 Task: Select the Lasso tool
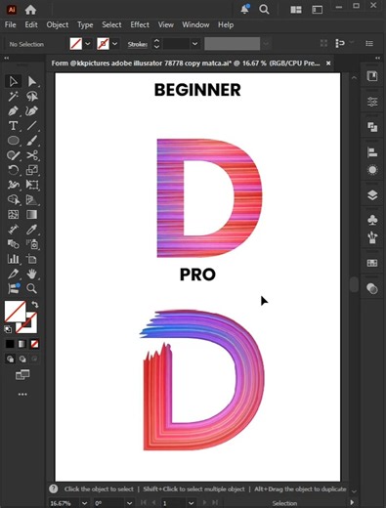point(31,97)
